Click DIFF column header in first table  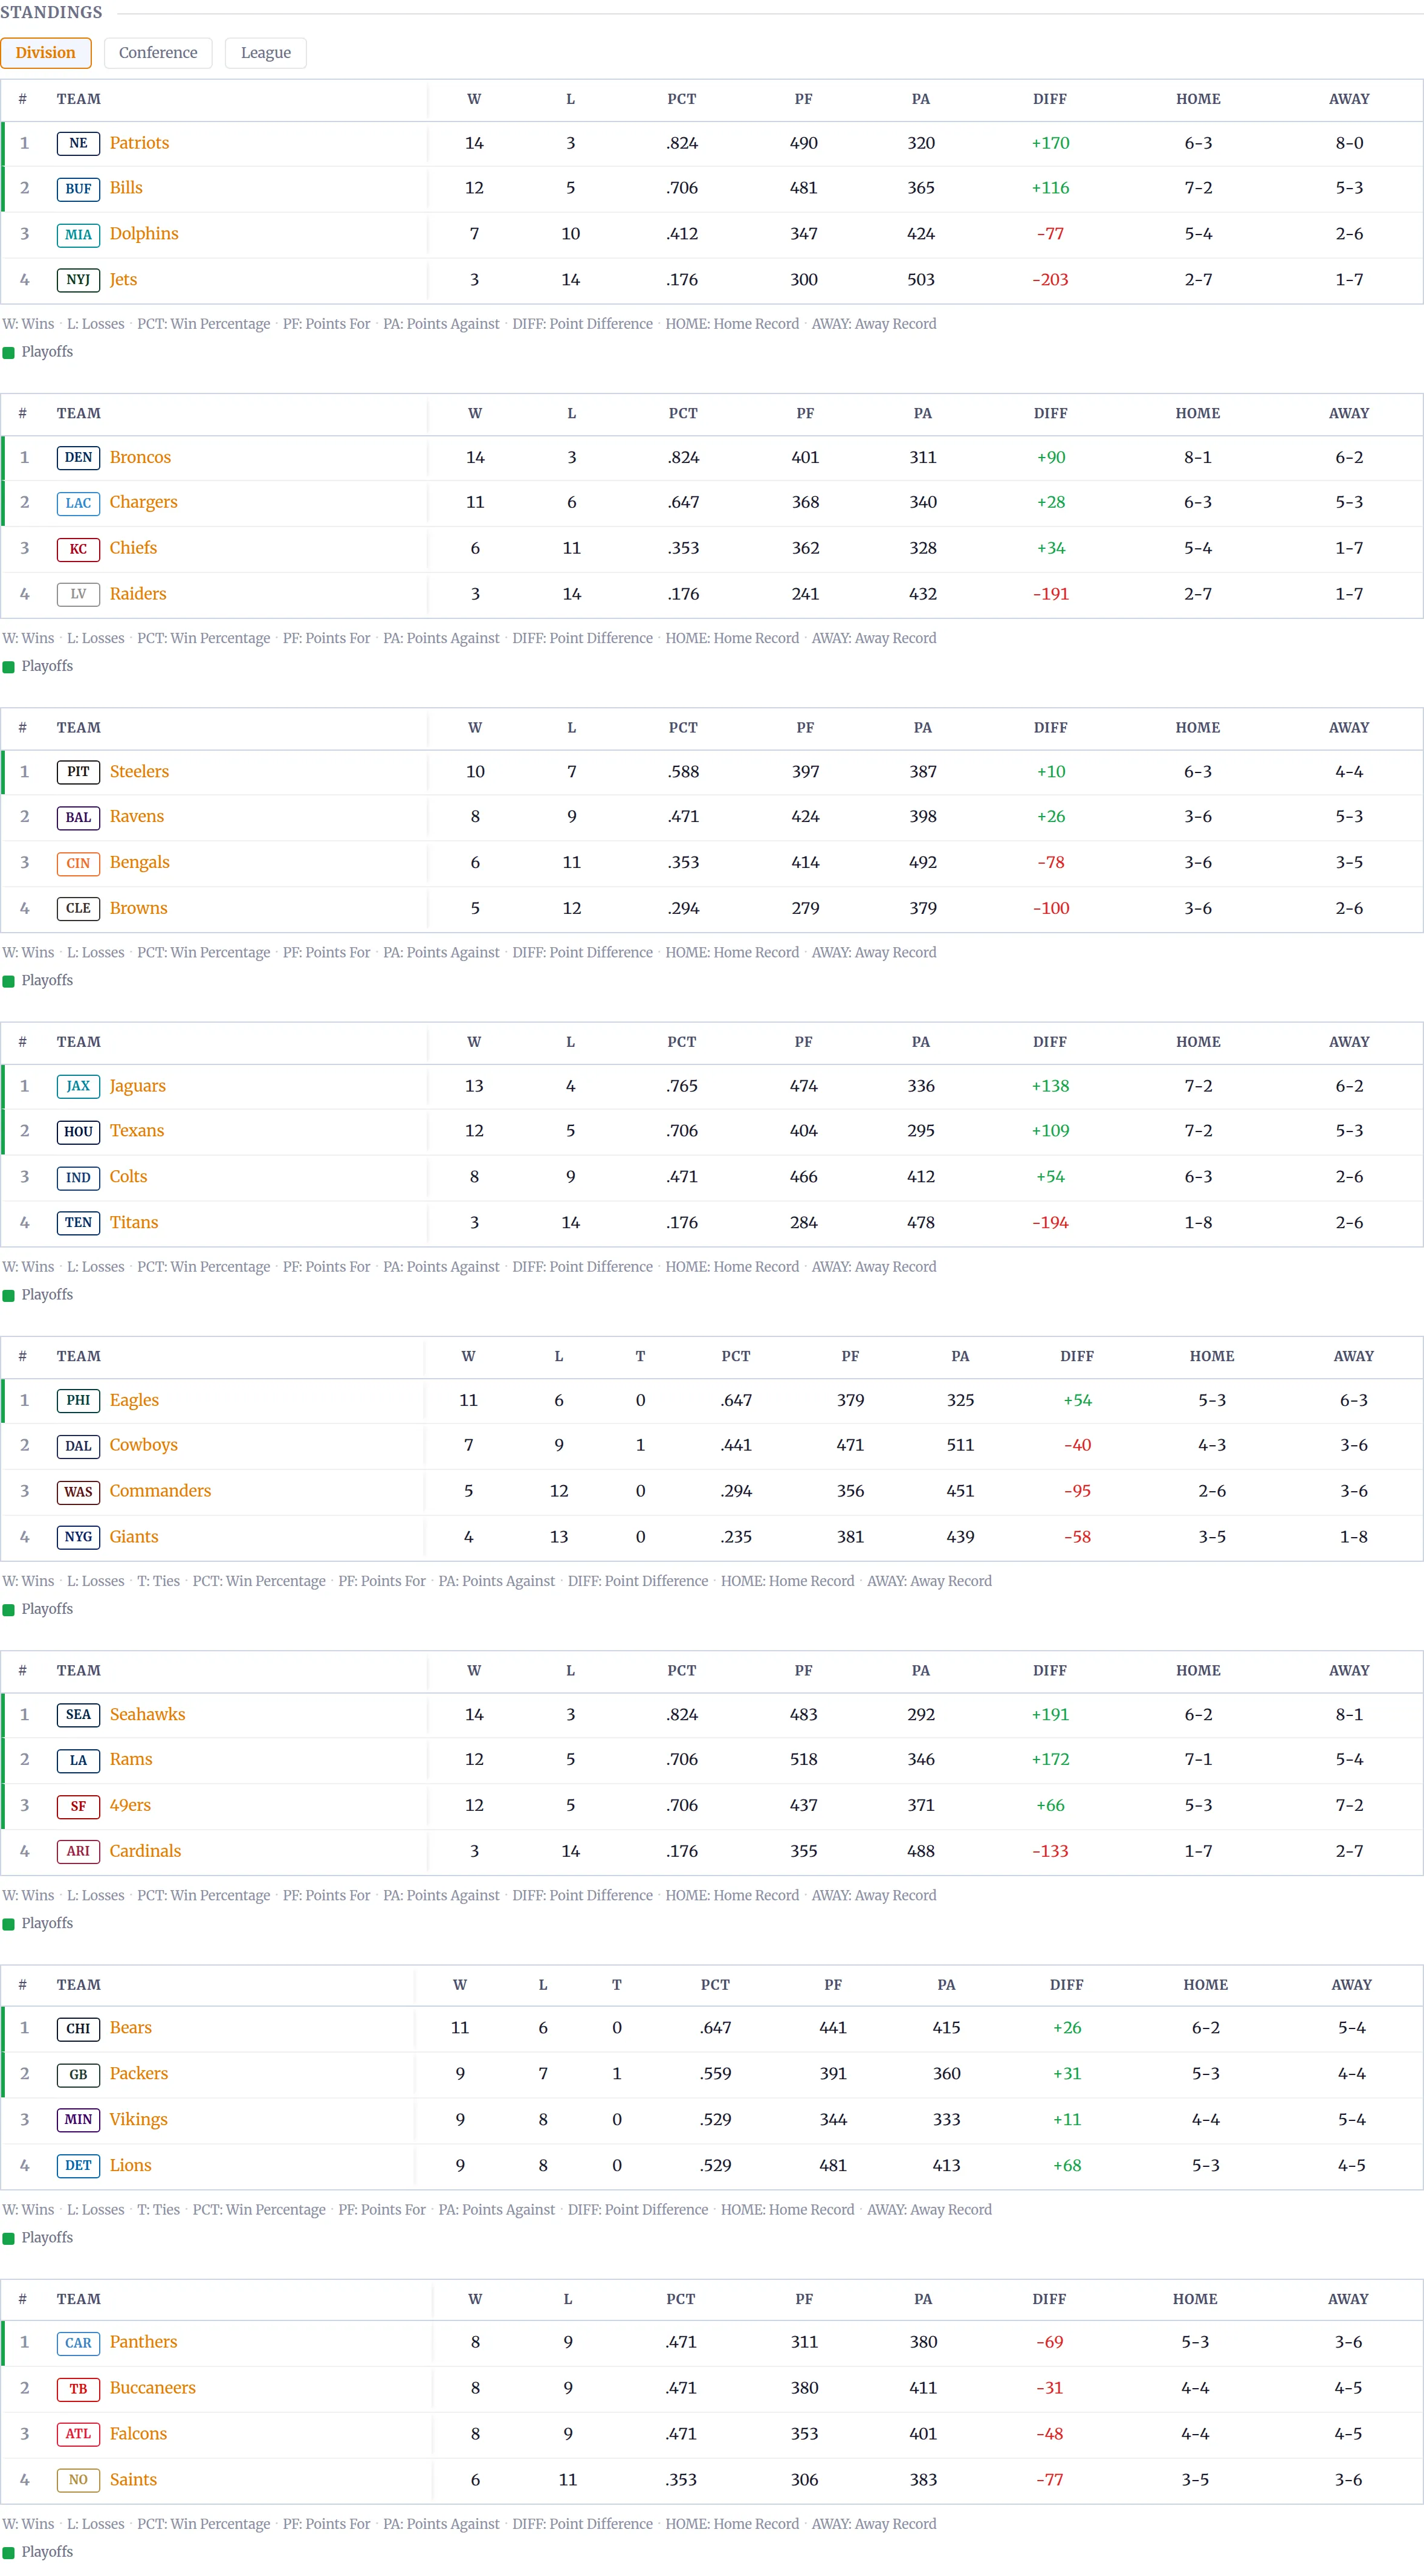pos(1050,100)
